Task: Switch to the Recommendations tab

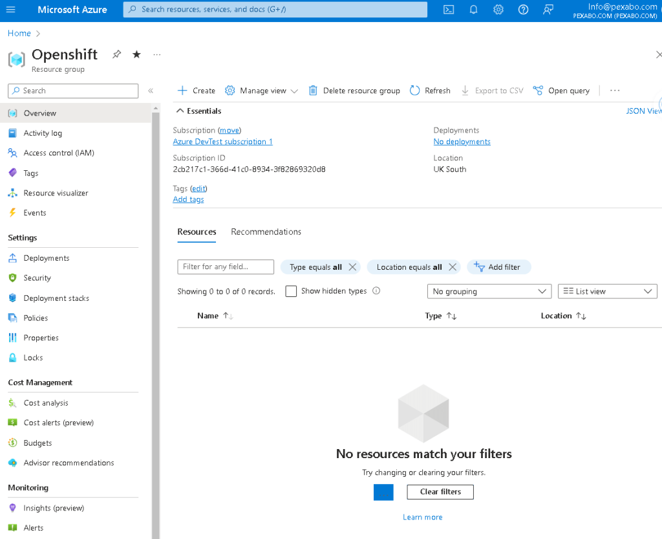Action: click(x=266, y=232)
